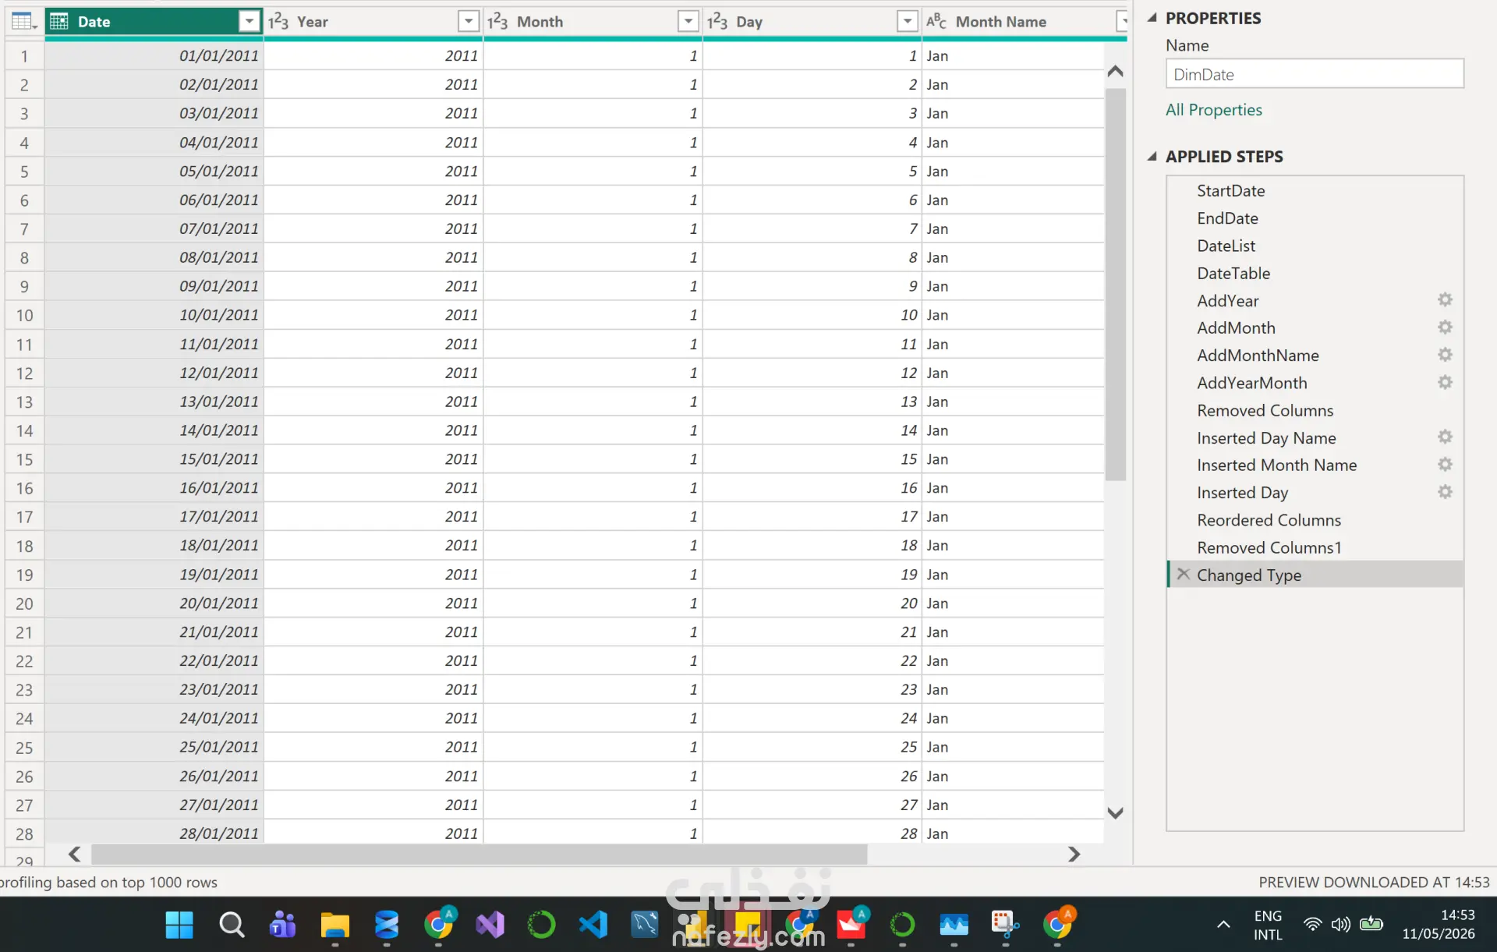Click the vertical scrollbar up arrow

point(1115,71)
